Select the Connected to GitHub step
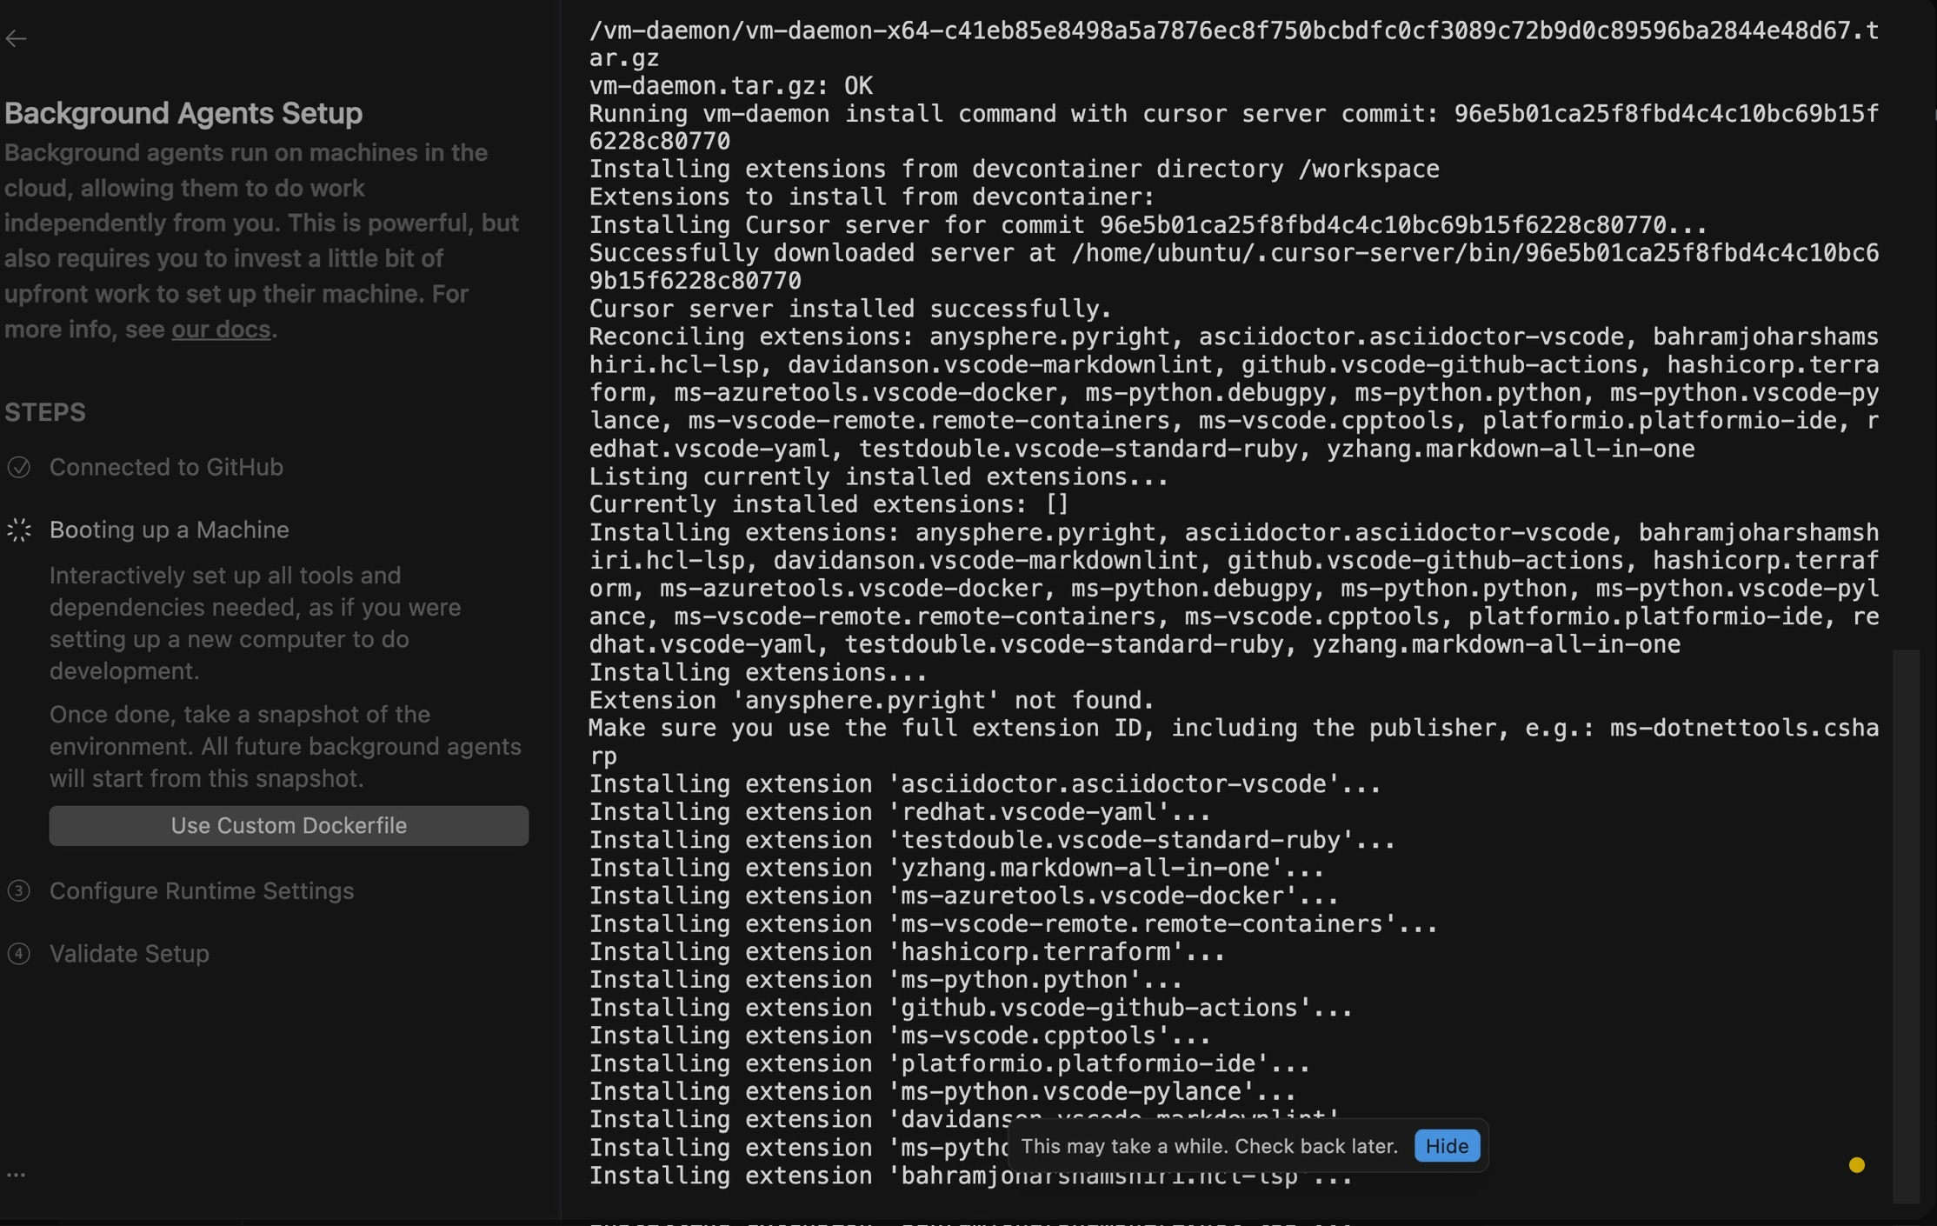Viewport: 1937px width, 1226px height. (x=166, y=467)
